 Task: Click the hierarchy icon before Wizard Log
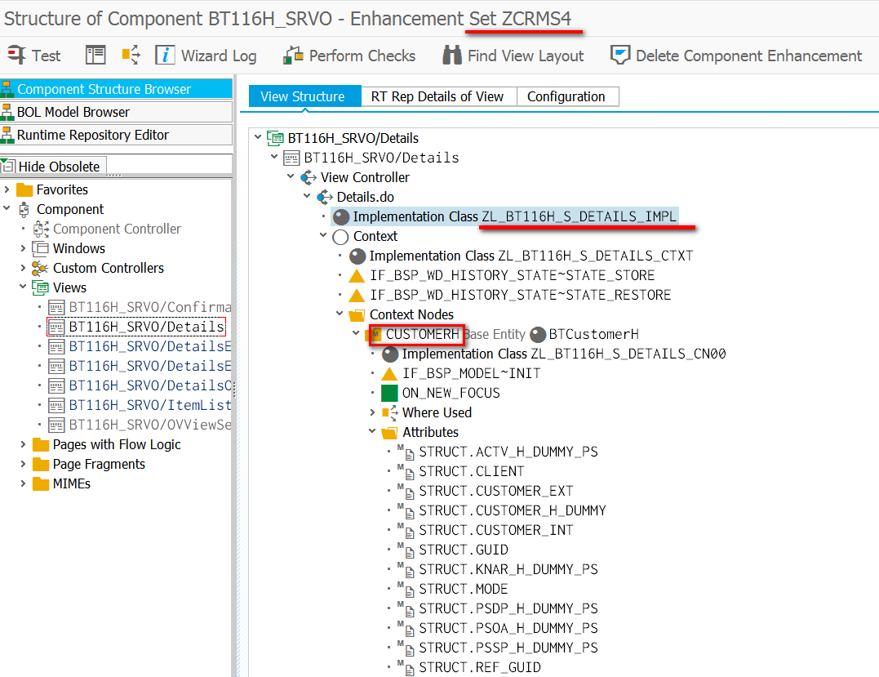pyautogui.click(x=131, y=55)
